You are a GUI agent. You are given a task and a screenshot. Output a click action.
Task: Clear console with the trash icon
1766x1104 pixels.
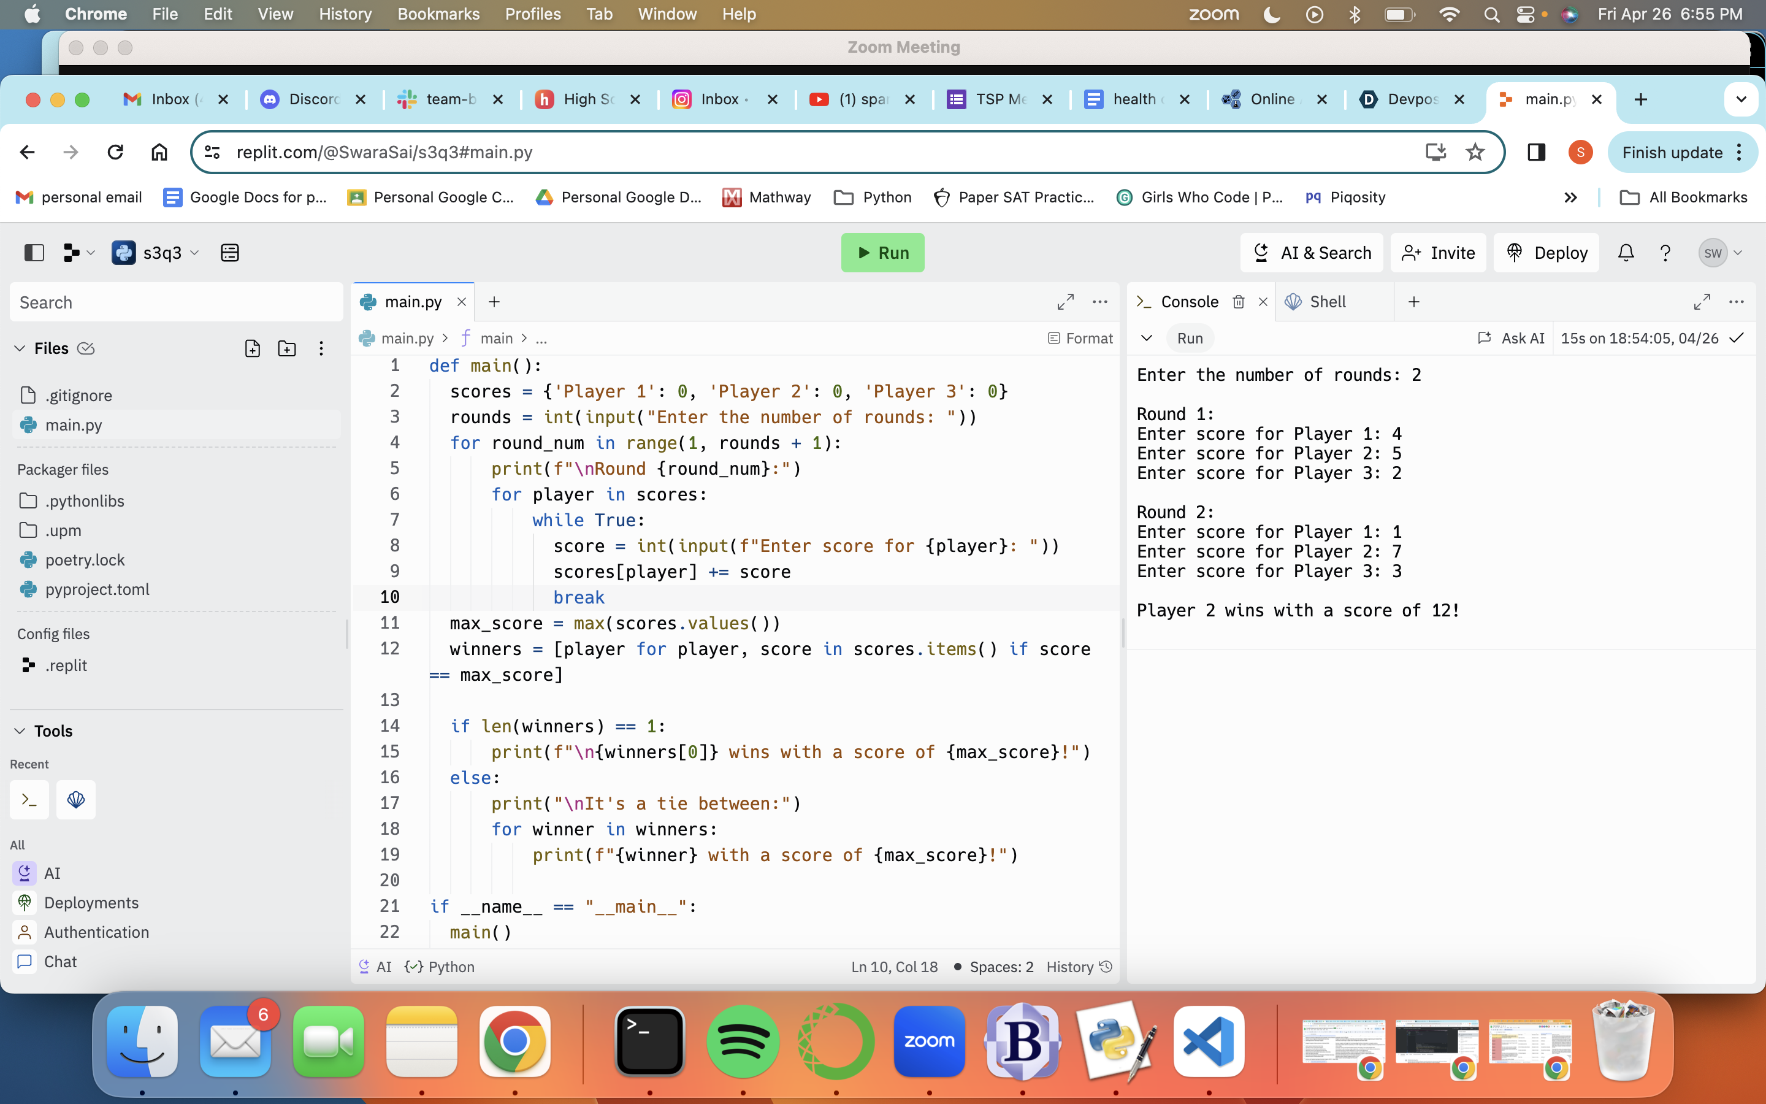click(x=1239, y=302)
